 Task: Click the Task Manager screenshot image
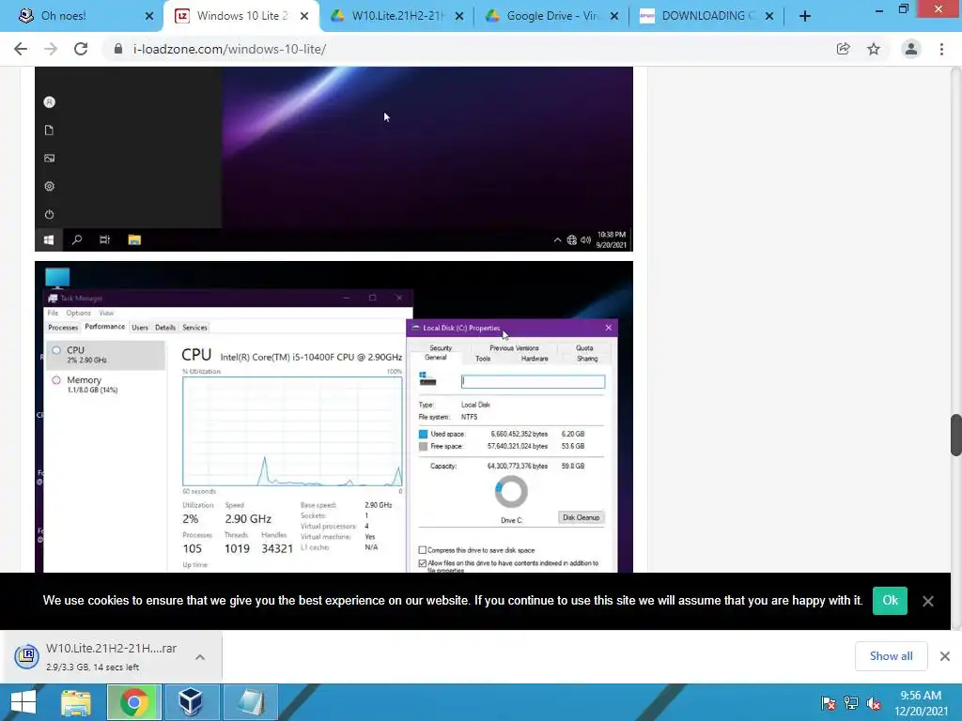(x=334, y=417)
